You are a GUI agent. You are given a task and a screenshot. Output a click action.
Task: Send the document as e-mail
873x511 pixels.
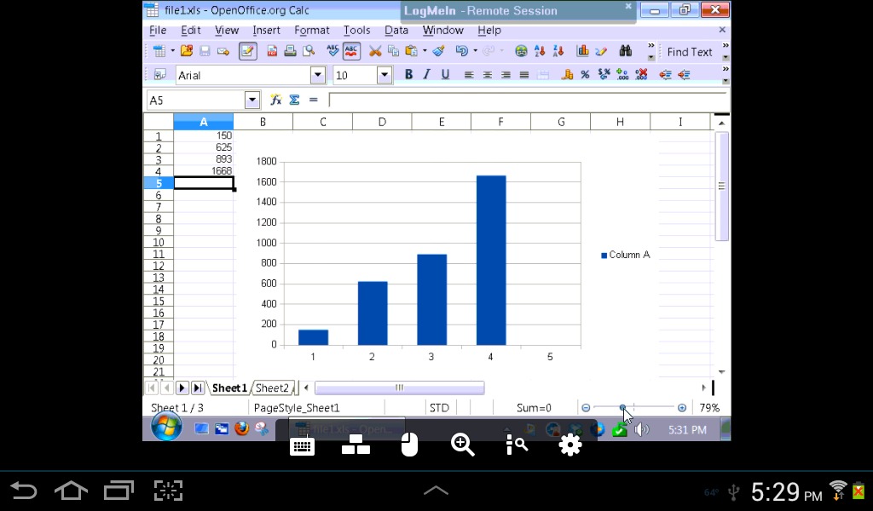coord(223,52)
